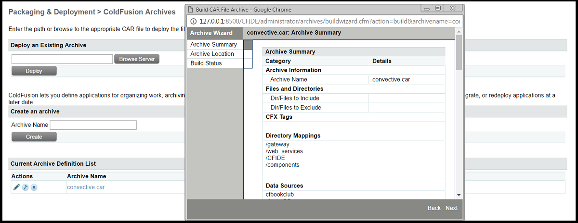Click the wizard vertical scrollbar thumb
578x223 pixels.
tap(459, 52)
